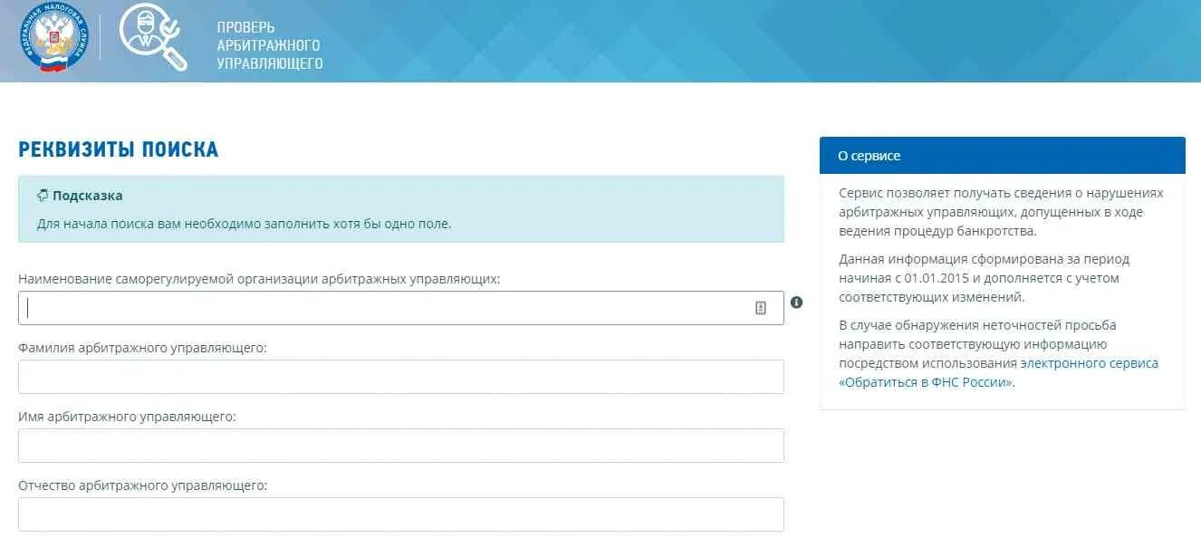Click the info icon beside organization field
This screenshot has height=538, width=1201.
pos(796,303)
